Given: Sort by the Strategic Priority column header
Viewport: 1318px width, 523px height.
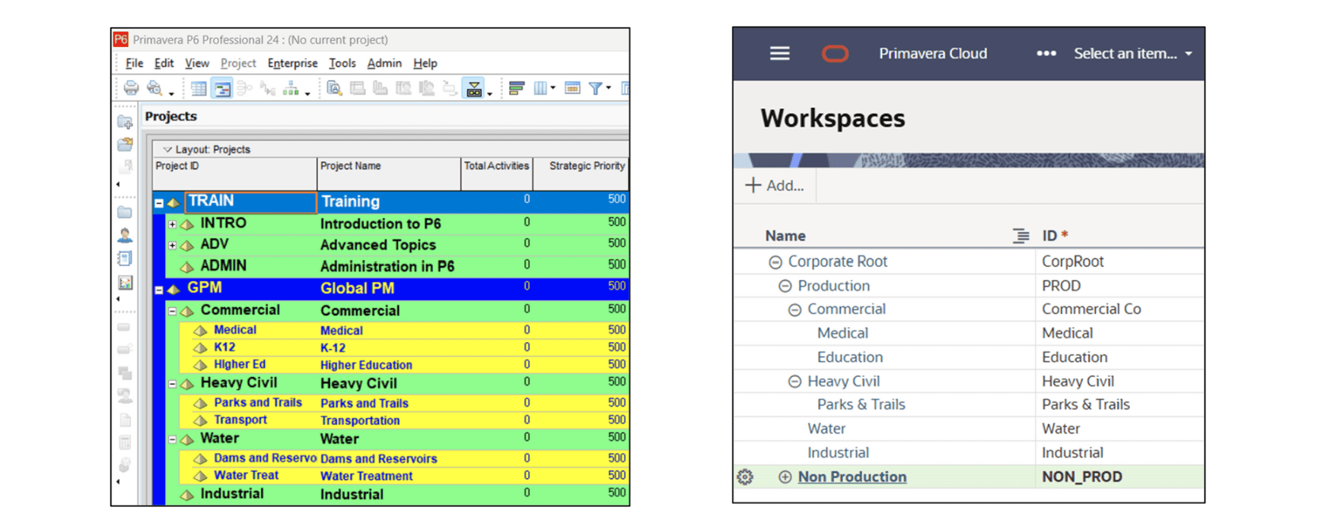Looking at the screenshot, I should coord(582,174).
